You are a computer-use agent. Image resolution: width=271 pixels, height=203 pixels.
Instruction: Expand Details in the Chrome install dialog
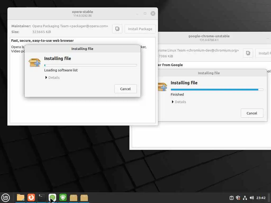click(179, 102)
